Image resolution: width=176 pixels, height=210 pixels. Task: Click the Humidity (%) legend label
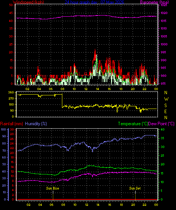tap(36, 124)
